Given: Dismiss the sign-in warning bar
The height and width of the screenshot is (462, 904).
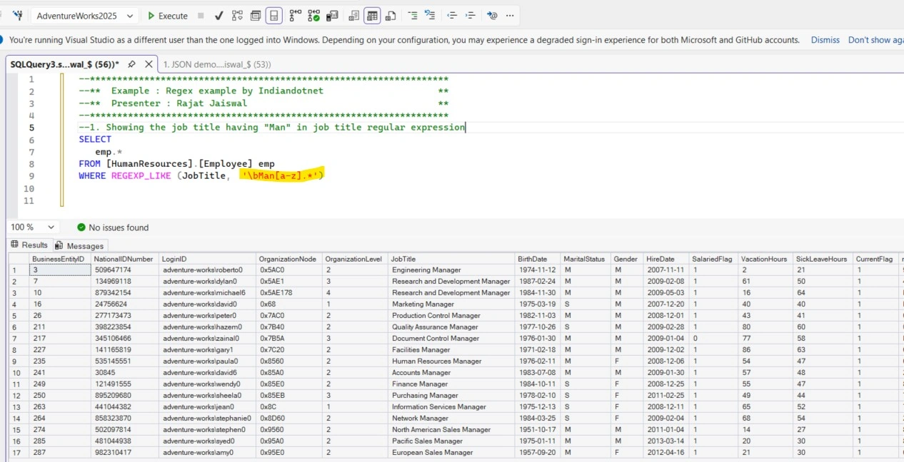Looking at the screenshot, I should coord(825,40).
